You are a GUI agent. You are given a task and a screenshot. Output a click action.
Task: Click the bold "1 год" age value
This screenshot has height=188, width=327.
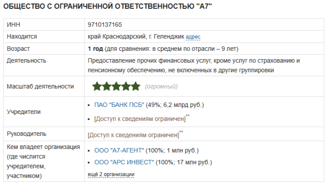(x=95, y=49)
